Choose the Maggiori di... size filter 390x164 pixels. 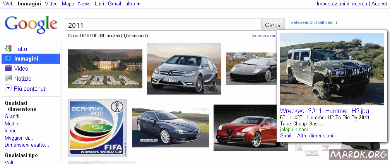19,138
